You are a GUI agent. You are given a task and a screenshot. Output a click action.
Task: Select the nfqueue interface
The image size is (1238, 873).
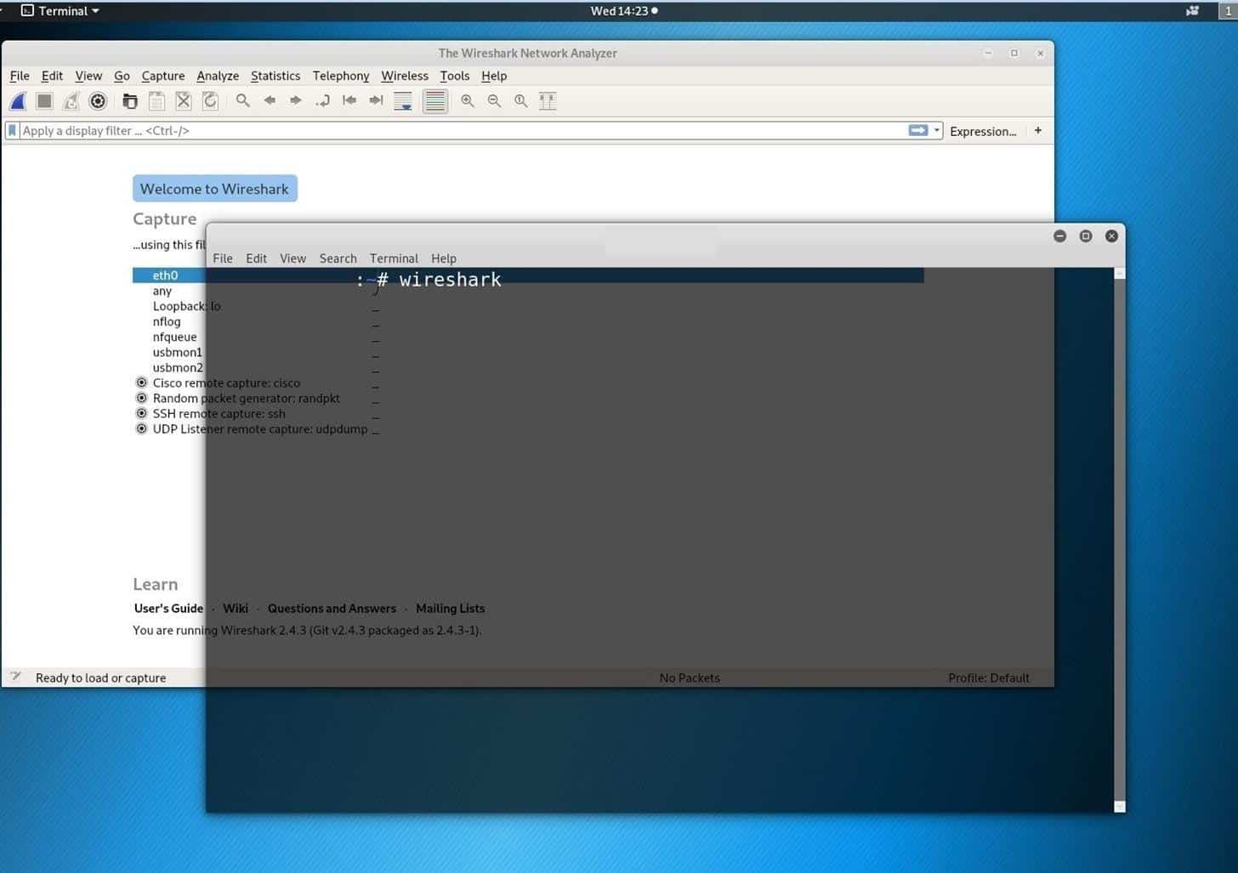point(174,337)
